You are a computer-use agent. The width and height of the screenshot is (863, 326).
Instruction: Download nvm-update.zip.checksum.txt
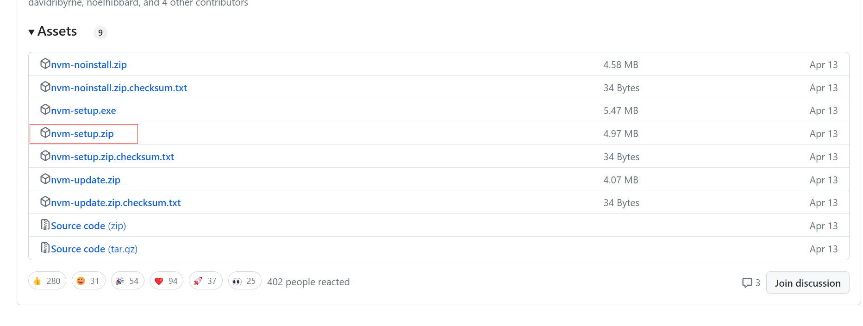[x=116, y=203]
